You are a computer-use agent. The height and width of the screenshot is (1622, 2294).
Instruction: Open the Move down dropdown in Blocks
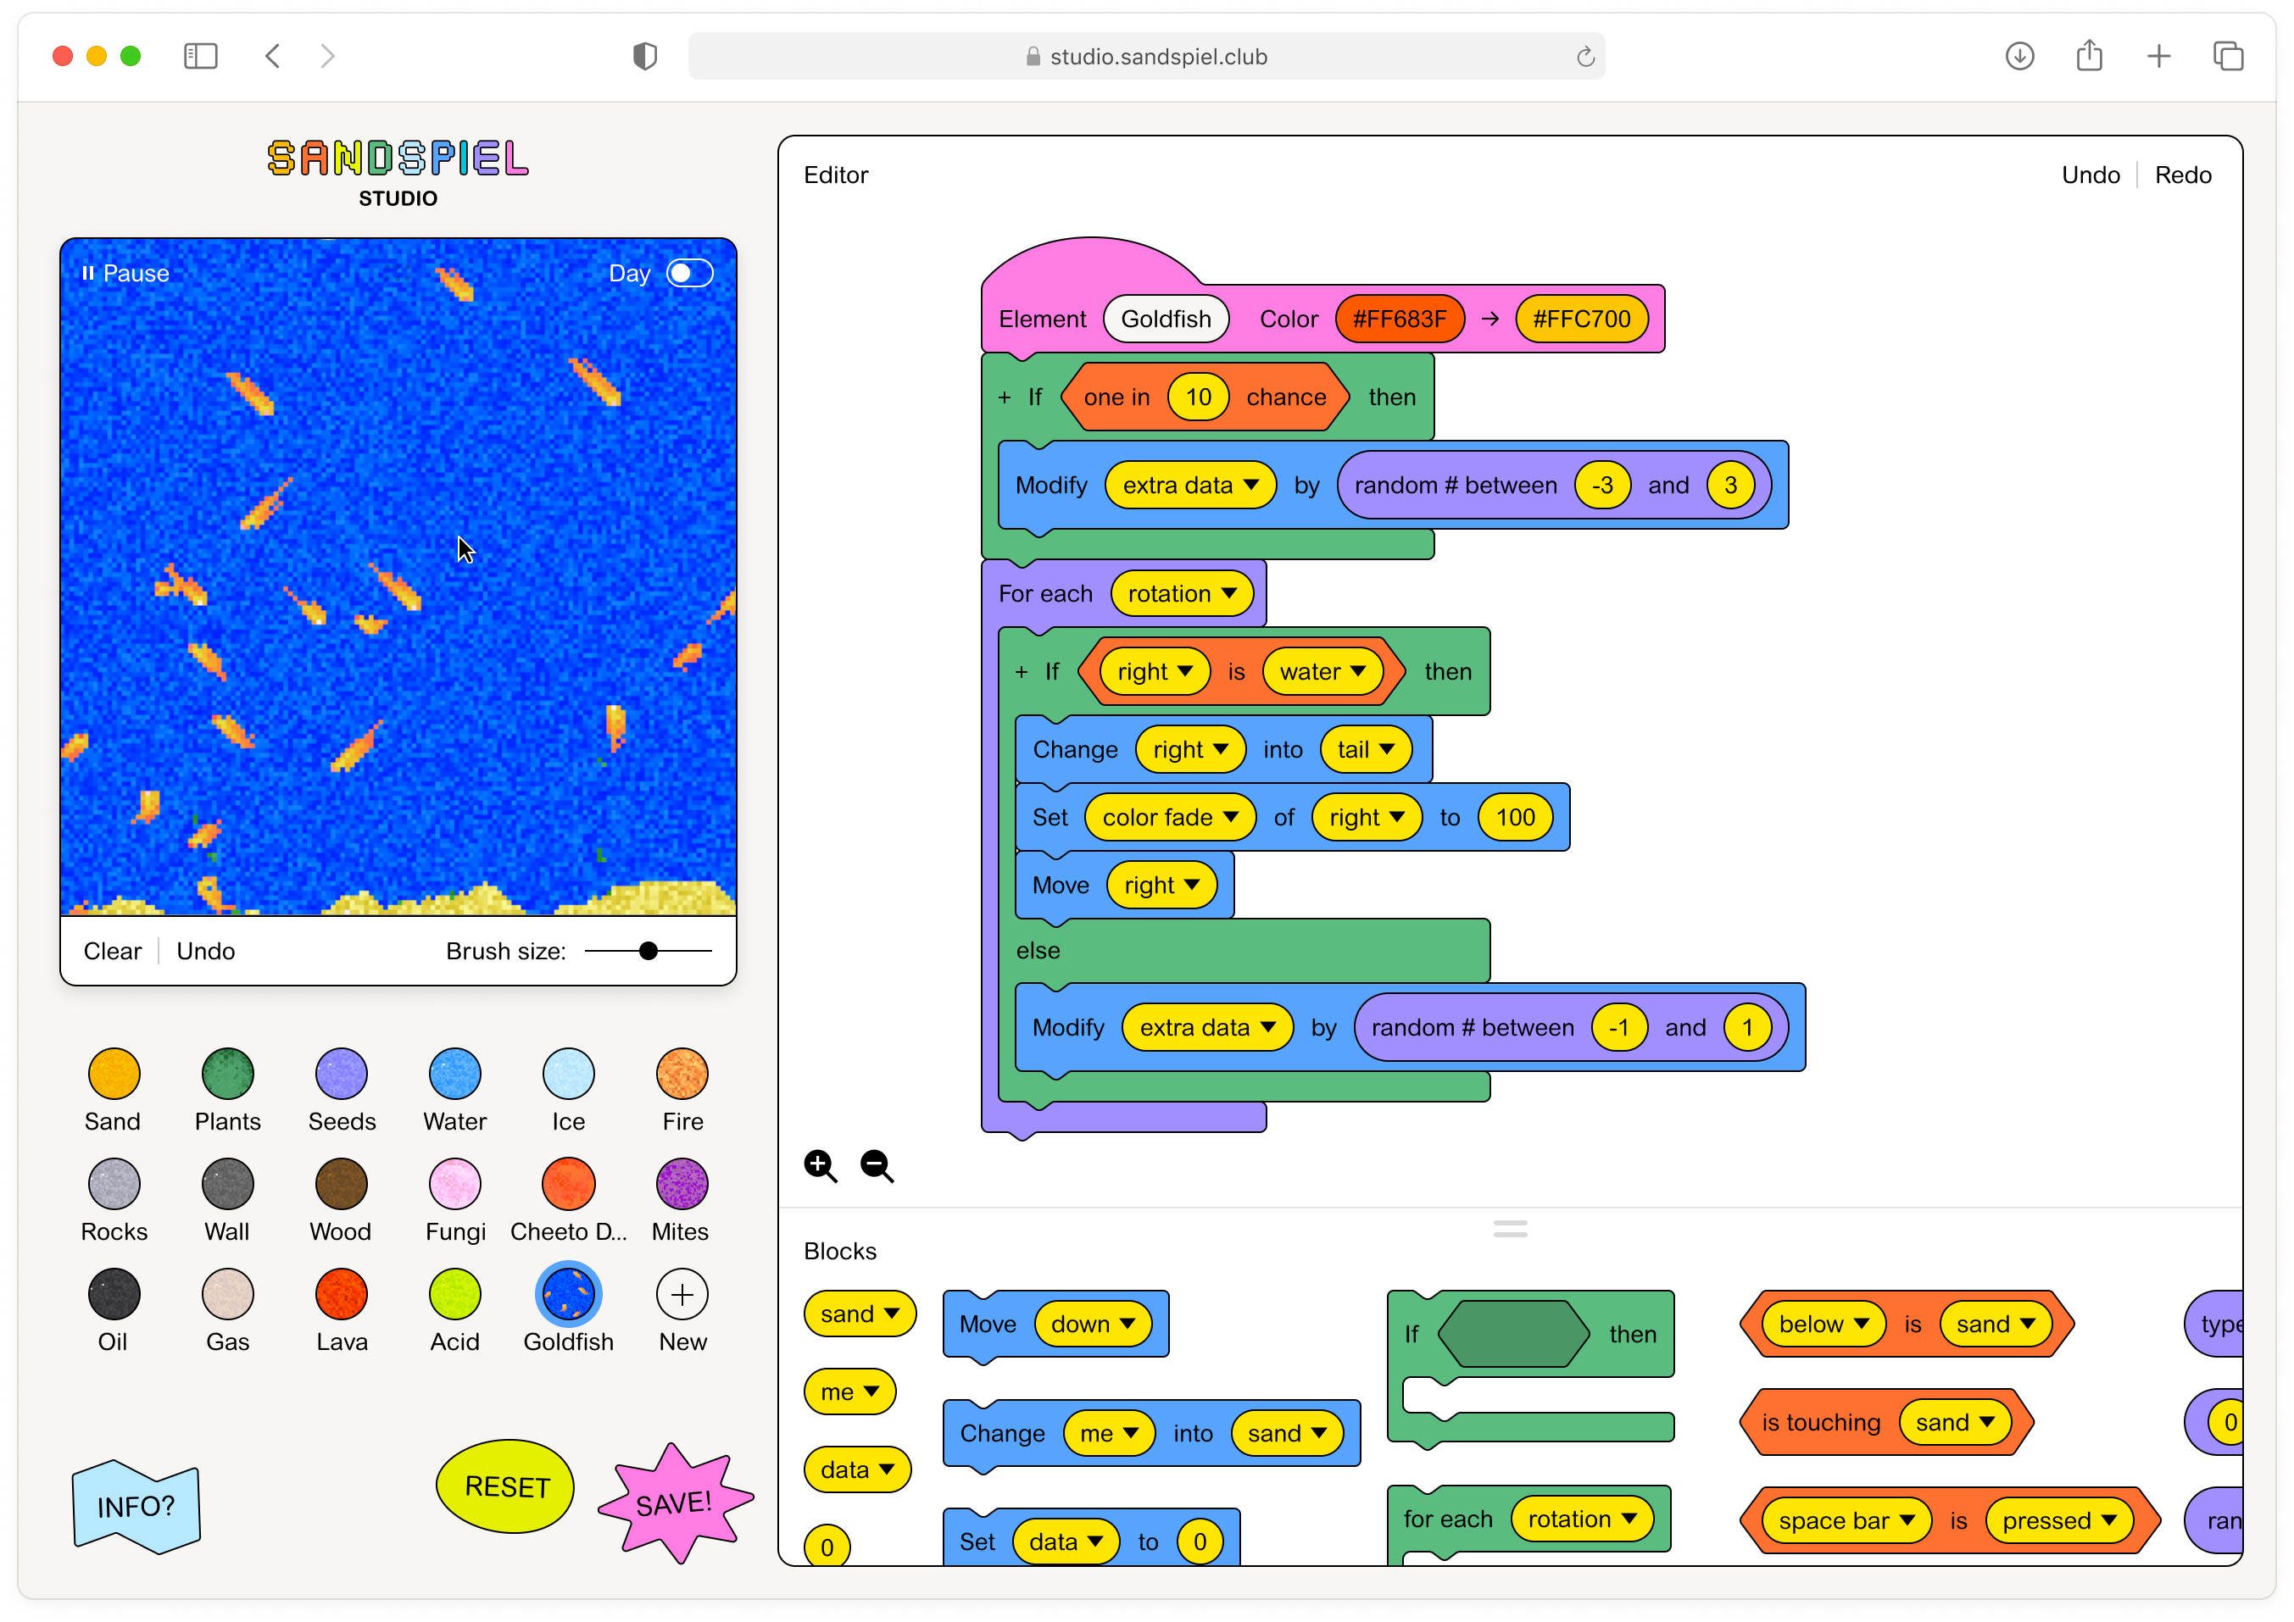point(1093,1325)
